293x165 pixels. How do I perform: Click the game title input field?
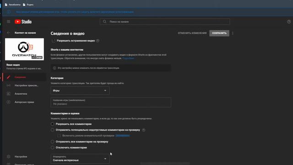click(111, 102)
